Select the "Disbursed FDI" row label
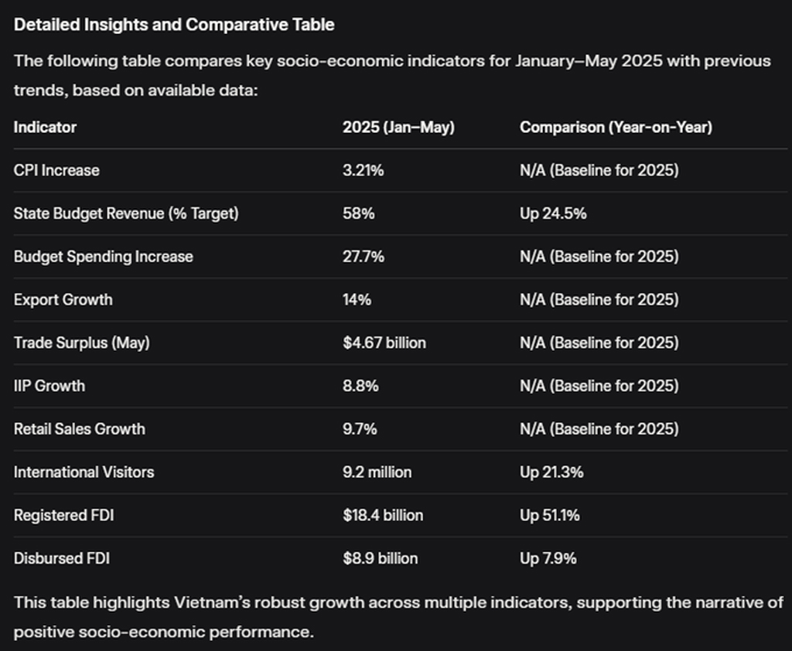 [61, 558]
